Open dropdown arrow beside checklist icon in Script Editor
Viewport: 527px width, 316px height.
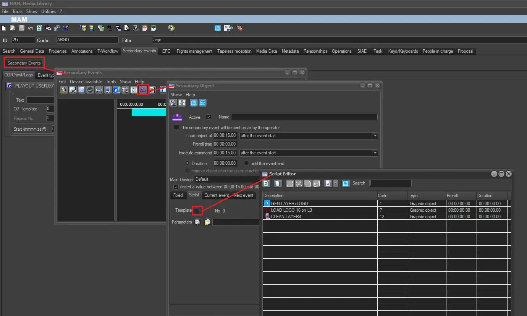[x=335, y=183]
